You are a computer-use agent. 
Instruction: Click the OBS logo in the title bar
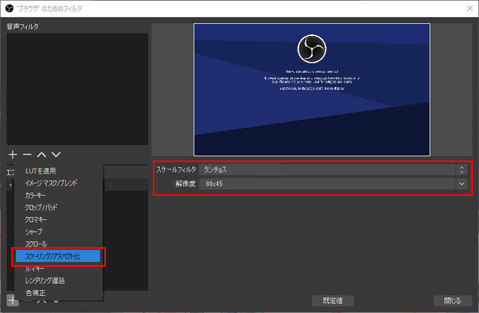(x=9, y=8)
